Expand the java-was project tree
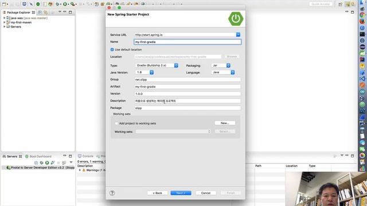Viewport: 367px width, 206px height. pos(4,18)
